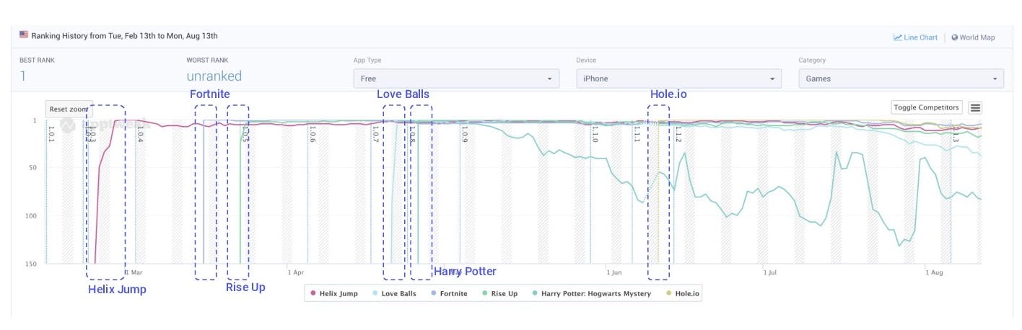Toggle Helix Jump series in legend
1022x330 pixels.
point(333,293)
